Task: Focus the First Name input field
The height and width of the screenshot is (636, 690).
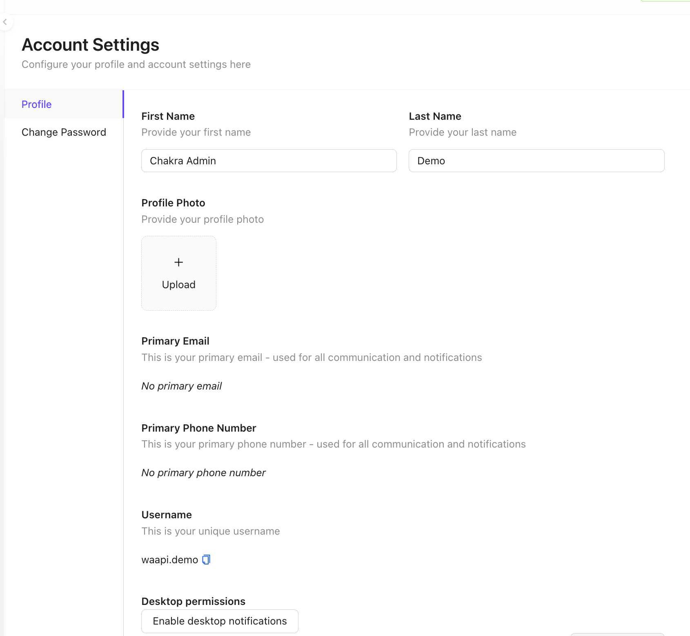Action: pyautogui.click(x=269, y=161)
